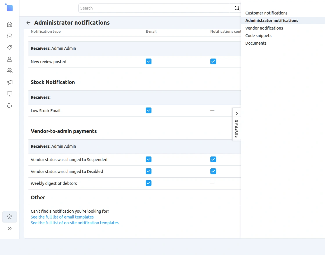Open the full list of email templates
325x255 pixels.
click(62, 217)
